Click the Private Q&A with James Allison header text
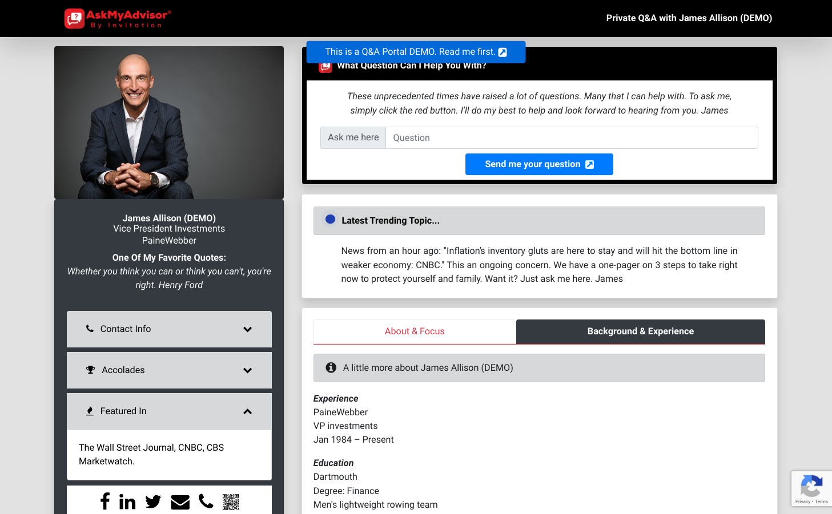The width and height of the screenshot is (832, 514). tap(689, 18)
